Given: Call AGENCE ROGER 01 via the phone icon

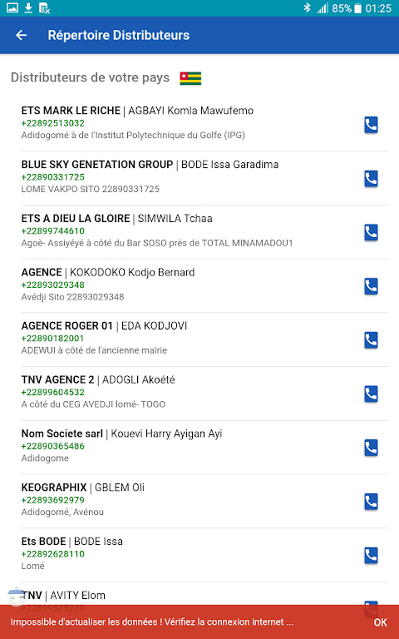Looking at the screenshot, I should (371, 340).
